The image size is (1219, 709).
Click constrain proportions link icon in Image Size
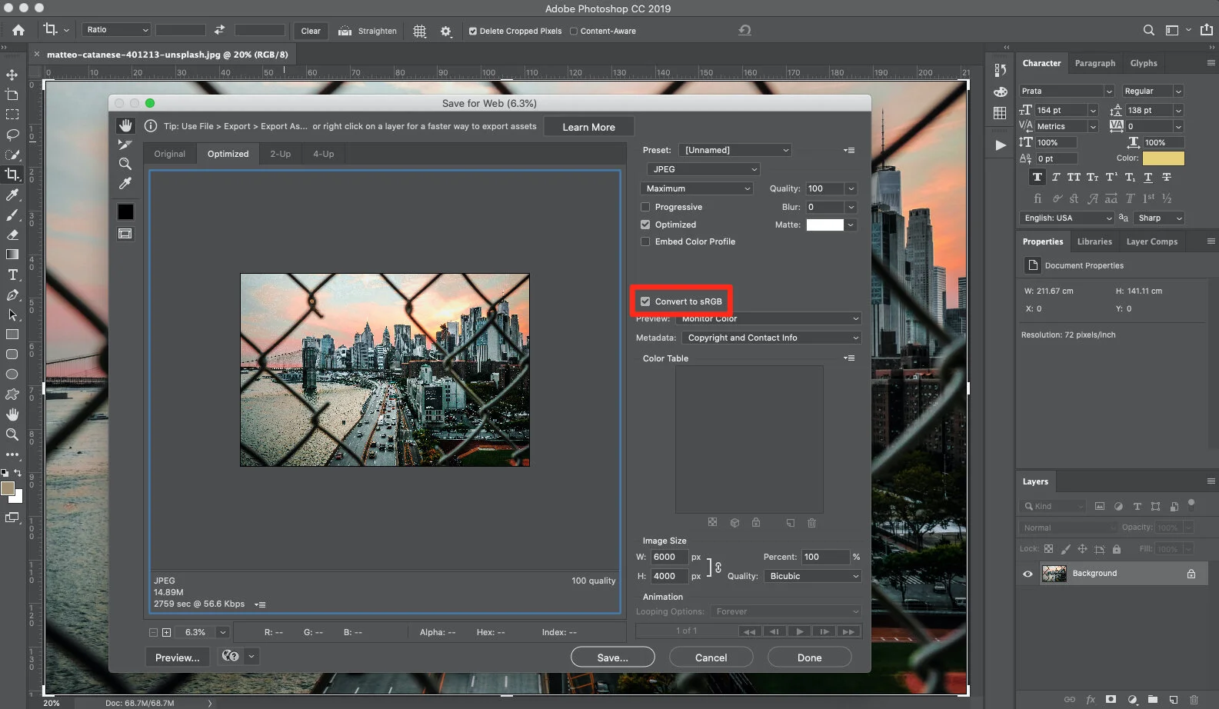click(718, 567)
